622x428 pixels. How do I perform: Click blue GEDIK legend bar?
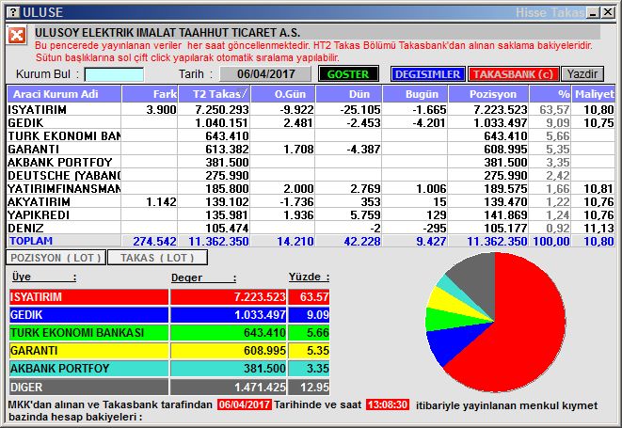88,314
